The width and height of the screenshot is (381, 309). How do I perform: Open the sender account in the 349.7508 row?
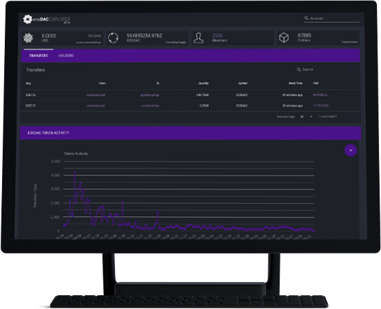pyautogui.click(x=96, y=95)
